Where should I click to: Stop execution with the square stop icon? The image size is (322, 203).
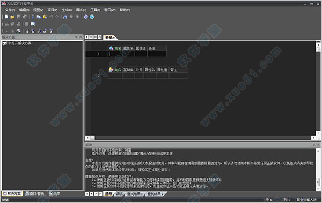coord(12,31)
